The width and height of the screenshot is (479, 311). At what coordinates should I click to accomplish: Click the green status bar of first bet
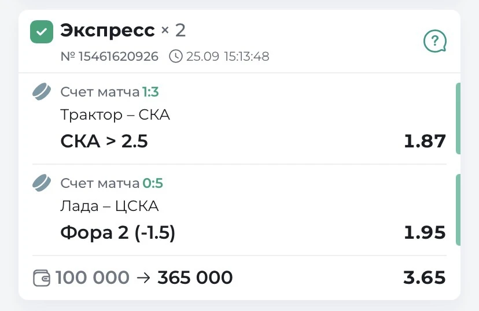pyautogui.click(x=458, y=119)
